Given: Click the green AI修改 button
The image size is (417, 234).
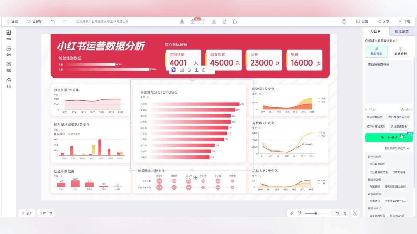Looking at the screenshot, I should tap(388, 137).
